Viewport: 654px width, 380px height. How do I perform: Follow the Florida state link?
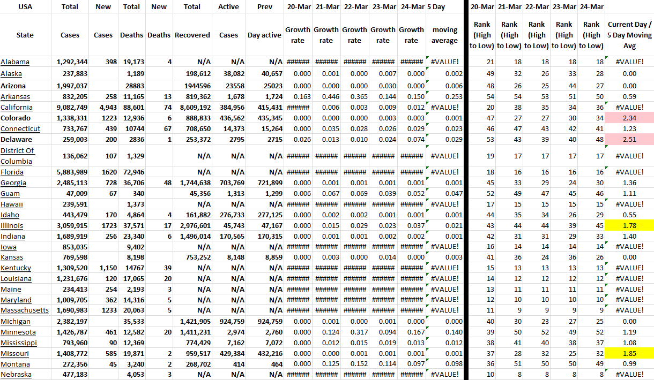coord(12,172)
